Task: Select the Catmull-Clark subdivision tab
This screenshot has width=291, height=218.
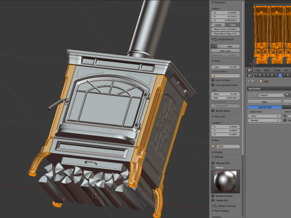Action: tap(265, 107)
